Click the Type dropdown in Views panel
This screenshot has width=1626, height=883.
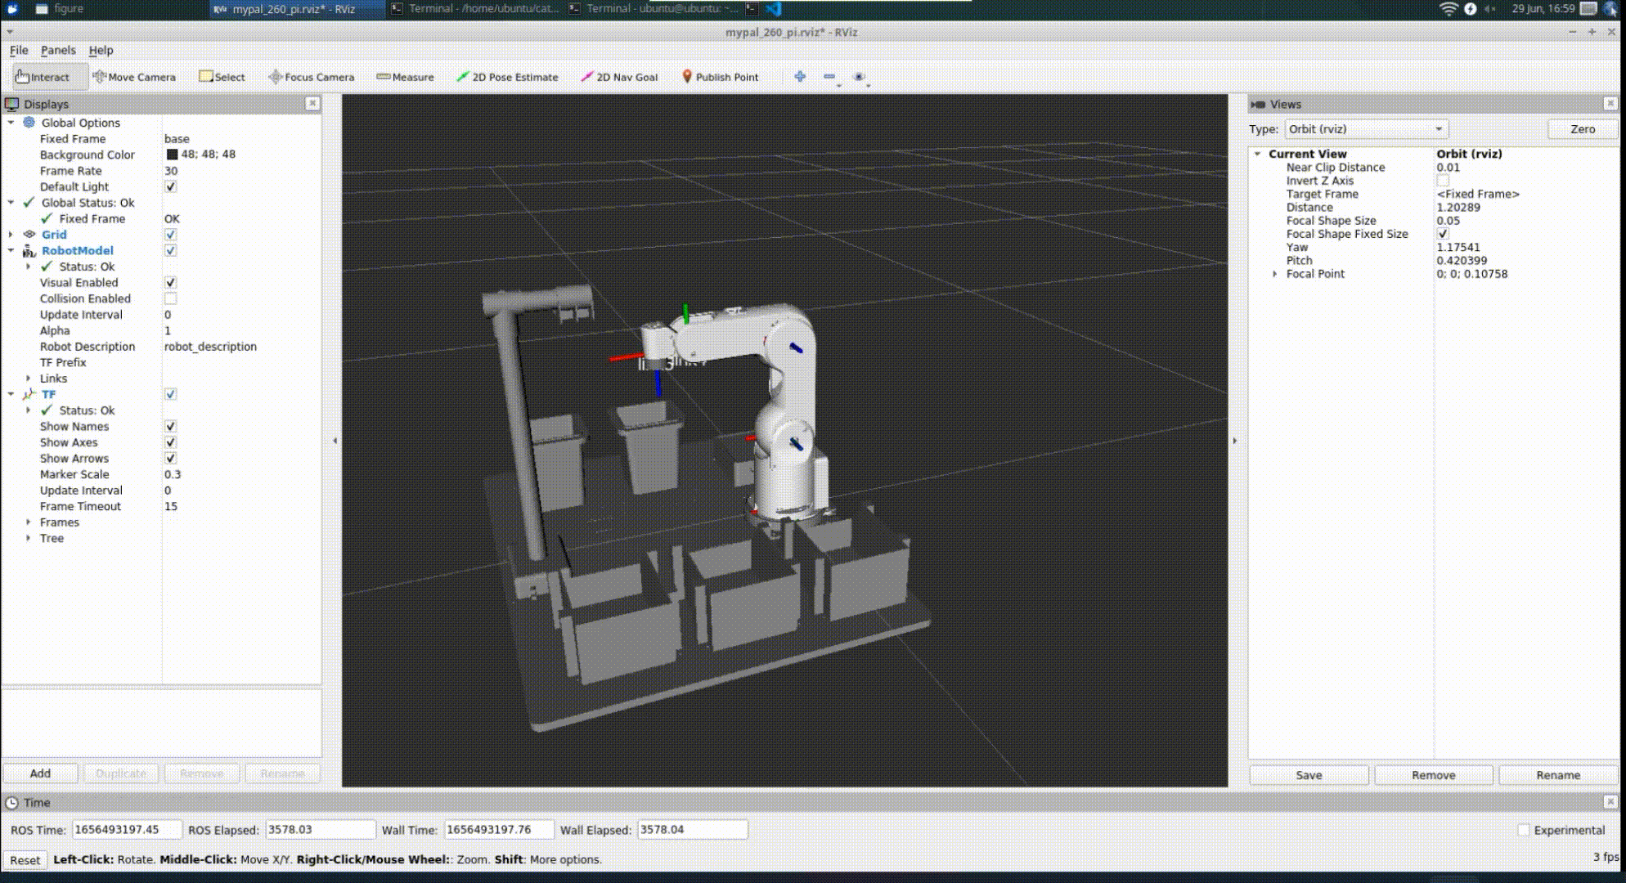point(1363,128)
